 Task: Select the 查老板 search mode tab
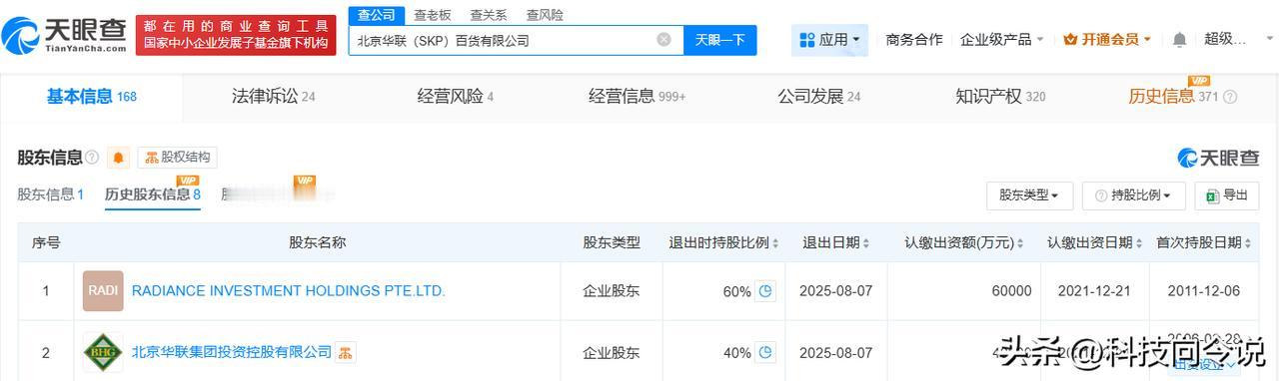coord(433,15)
